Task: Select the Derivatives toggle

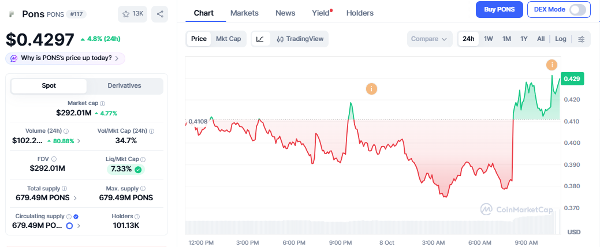Action: pos(124,86)
